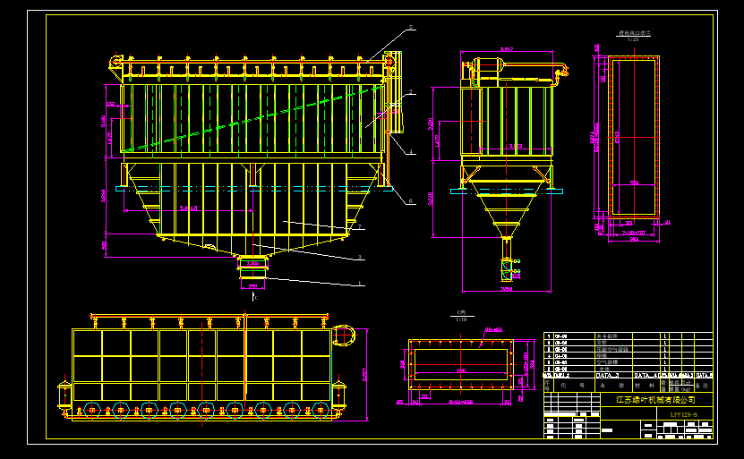
Task: Select callout number 2 leader label
Action: point(410,92)
